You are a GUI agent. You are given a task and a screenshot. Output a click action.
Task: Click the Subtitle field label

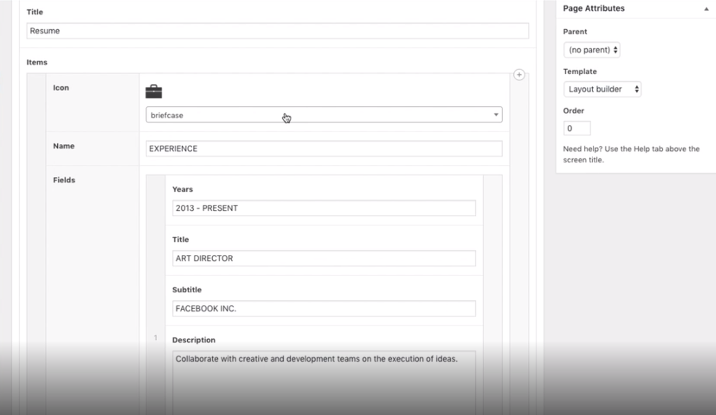click(x=187, y=290)
